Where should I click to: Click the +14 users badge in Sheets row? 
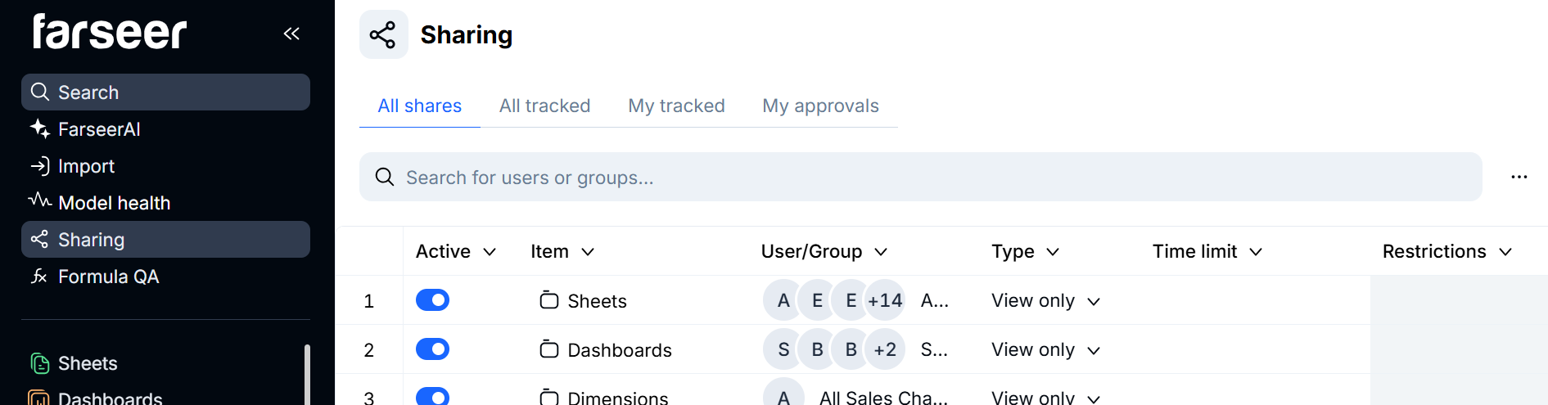click(x=885, y=300)
